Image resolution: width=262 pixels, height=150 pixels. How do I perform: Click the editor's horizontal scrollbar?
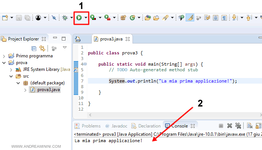click(168, 115)
